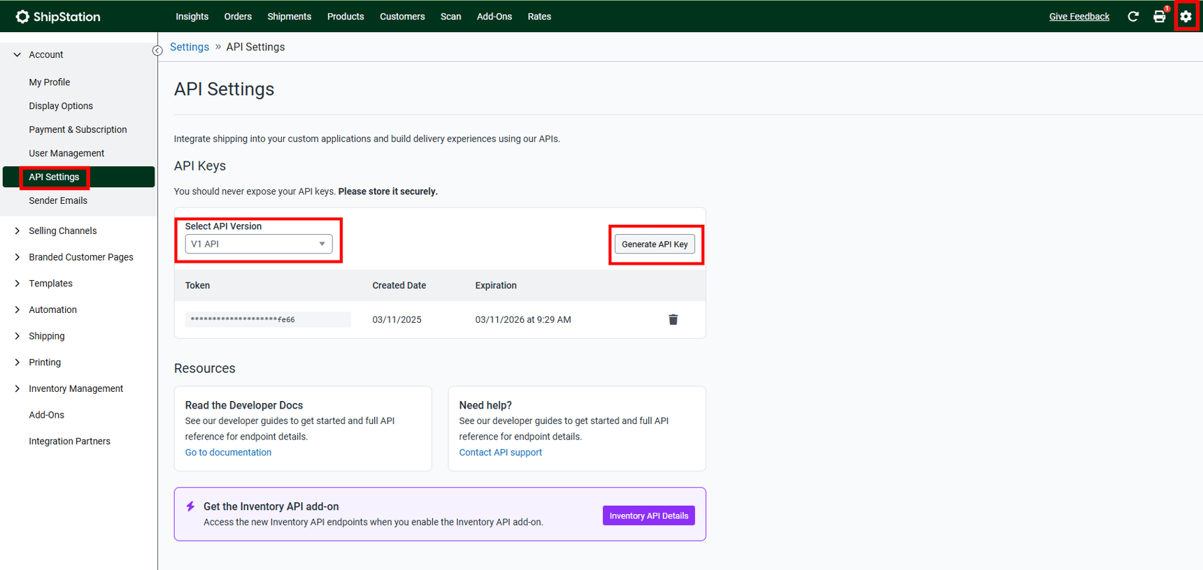The image size is (1203, 570).
Task: Click Generate API Key button
Action: tap(655, 244)
